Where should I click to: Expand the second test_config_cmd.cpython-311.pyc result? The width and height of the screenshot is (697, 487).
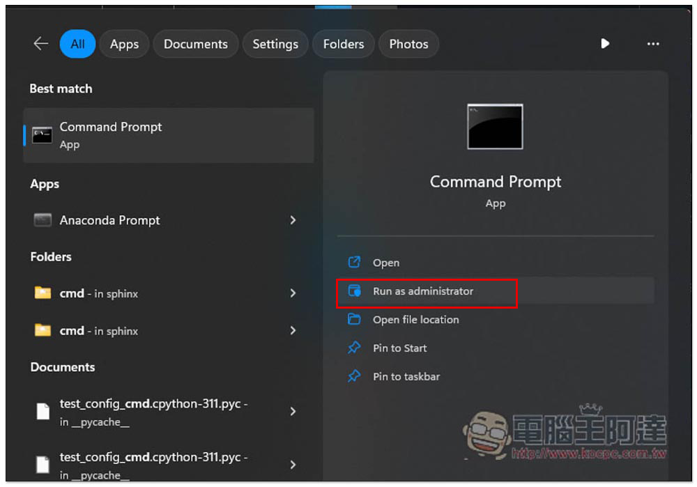[x=293, y=465]
